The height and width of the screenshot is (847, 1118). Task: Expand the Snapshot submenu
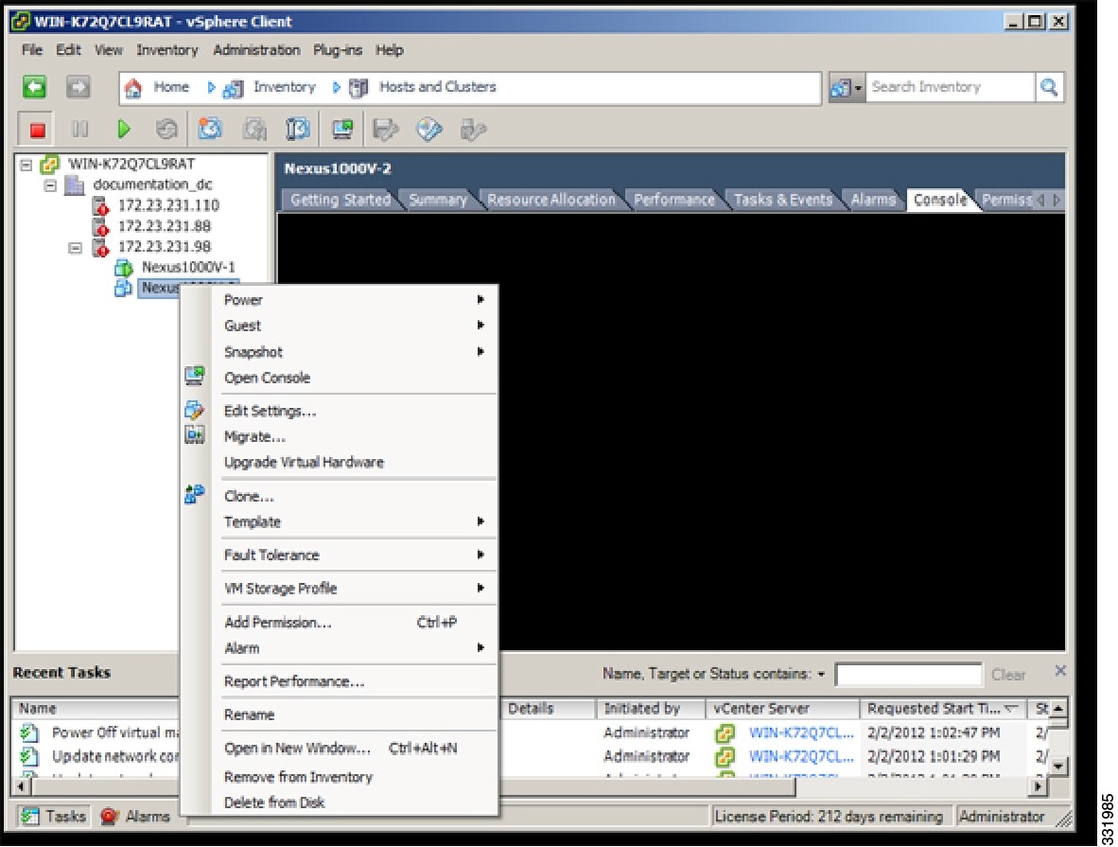(480, 352)
